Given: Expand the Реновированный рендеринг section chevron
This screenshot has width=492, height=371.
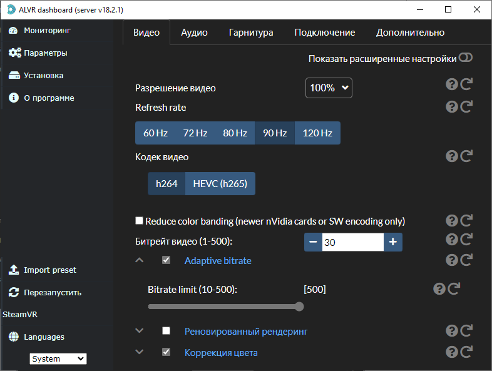Looking at the screenshot, I should (x=140, y=330).
